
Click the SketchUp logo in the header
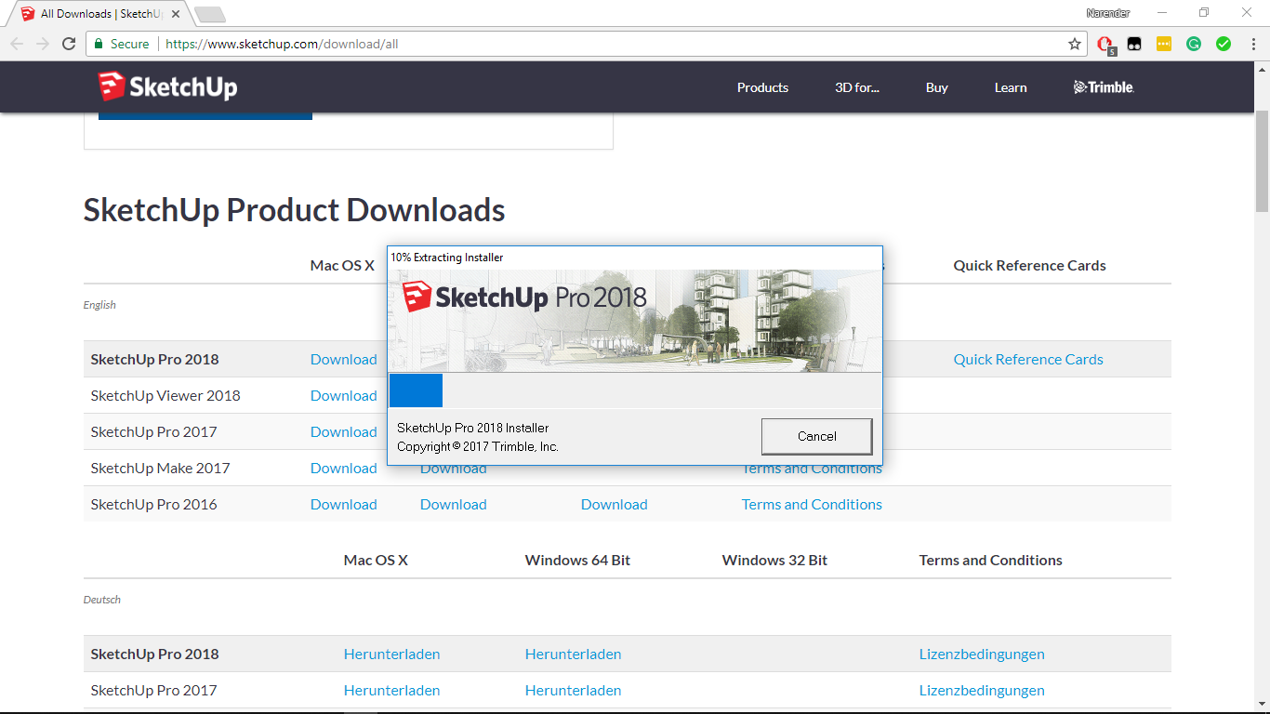pos(167,86)
